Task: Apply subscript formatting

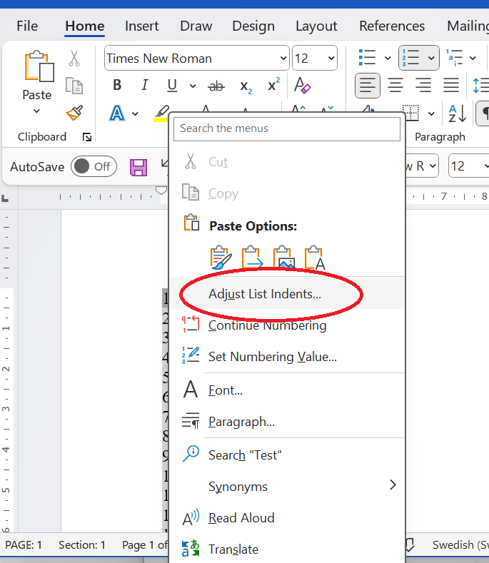Action: click(x=246, y=86)
